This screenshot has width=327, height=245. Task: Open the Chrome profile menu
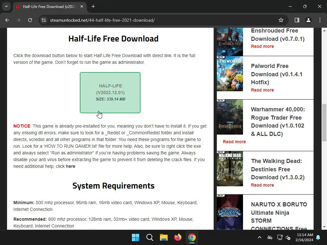[x=308, y=20]
